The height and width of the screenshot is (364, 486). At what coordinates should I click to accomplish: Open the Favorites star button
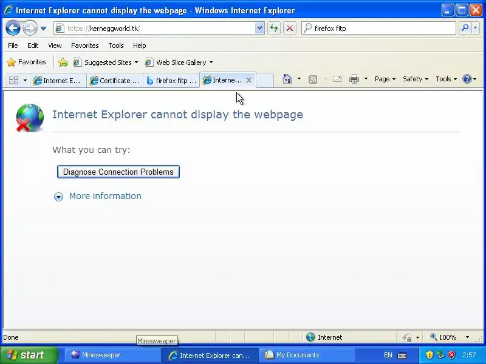click(27, 62)
